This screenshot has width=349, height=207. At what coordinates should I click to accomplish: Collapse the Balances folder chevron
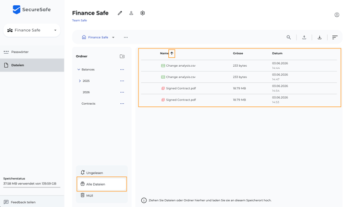79,69
